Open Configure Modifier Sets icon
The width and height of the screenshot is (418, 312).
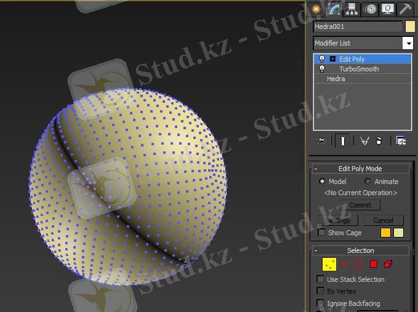click(x=401, y=141)
